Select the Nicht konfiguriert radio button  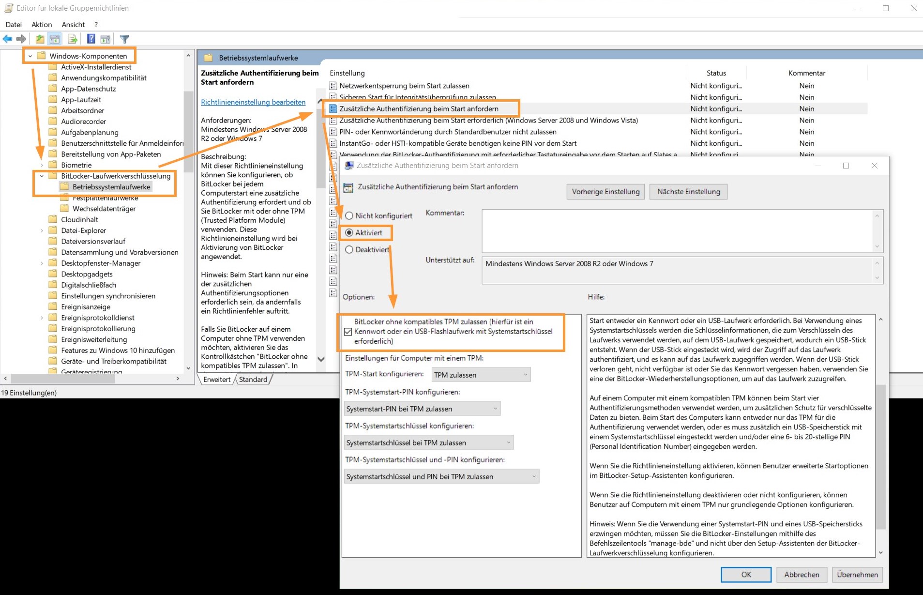point(349,216)
